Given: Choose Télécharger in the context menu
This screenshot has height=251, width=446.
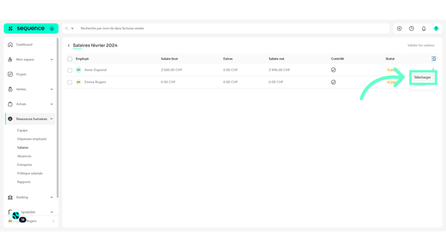Looking at the screenshot, I should tap(423, 77).
